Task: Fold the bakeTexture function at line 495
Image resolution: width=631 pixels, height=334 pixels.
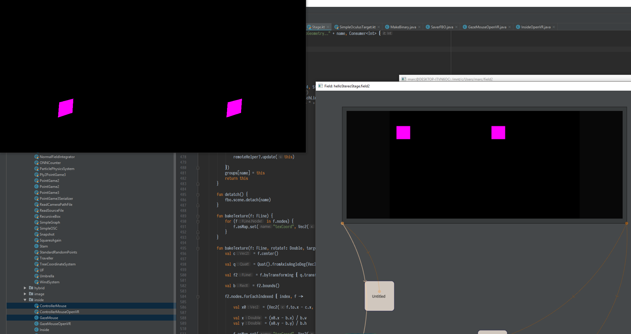Action: point(198,248)
